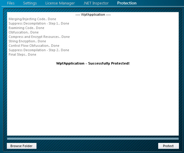Click the Suppress Decompilation Step 1 log entry
Viewport: 184px width, 153px height.
[x=39, y=23]
